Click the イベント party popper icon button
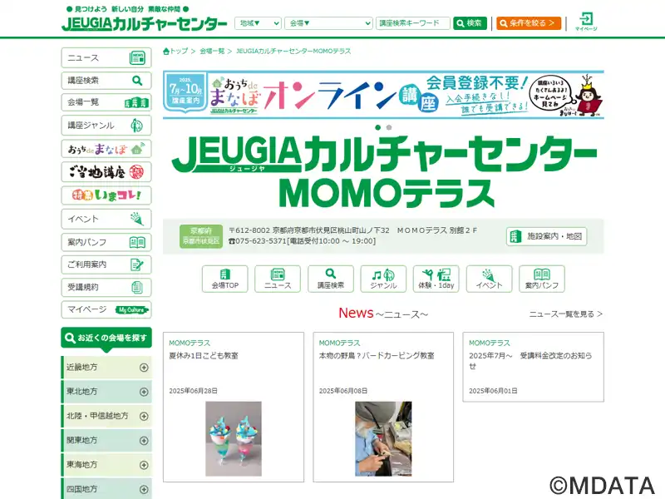This screenshot has height=499, width=665. (x=489, y=279)
